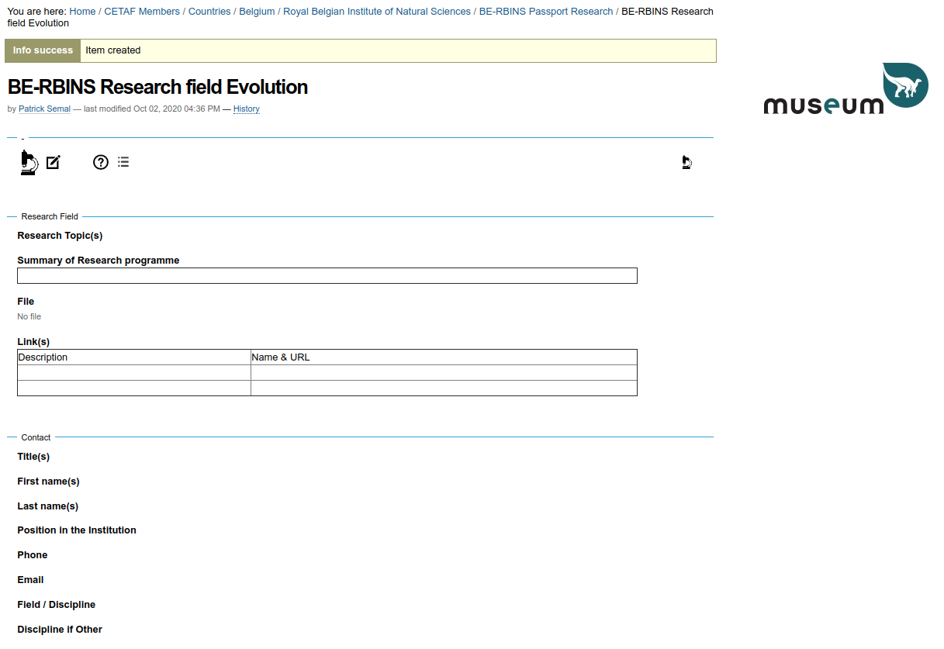This screenshot has width=944, height=649.
Task: Click the large microscope icon
Action: pyautogui.click(x=29, y=162)
